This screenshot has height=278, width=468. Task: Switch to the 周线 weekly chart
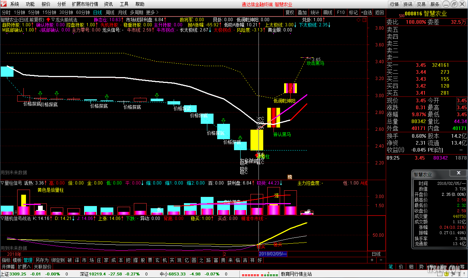[x=110, y=12]
